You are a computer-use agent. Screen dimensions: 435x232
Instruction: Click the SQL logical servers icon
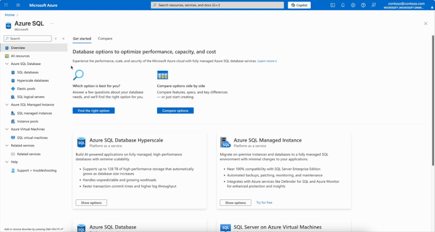tap(13, 97)
